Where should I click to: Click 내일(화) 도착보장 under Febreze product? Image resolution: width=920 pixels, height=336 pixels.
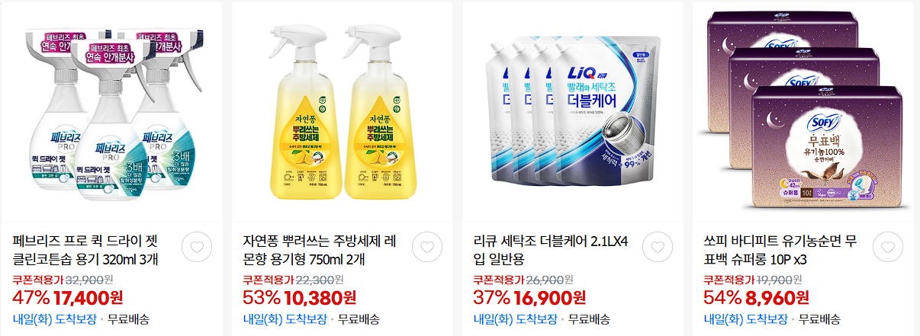coord(55,319)
